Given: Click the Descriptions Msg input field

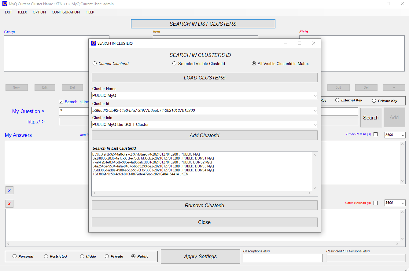Looking at the screenshot, I should (x=283, y=258).
